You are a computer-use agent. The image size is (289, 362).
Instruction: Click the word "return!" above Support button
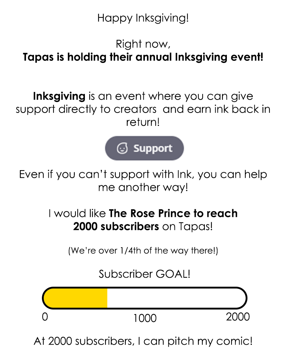click(143, 122)
